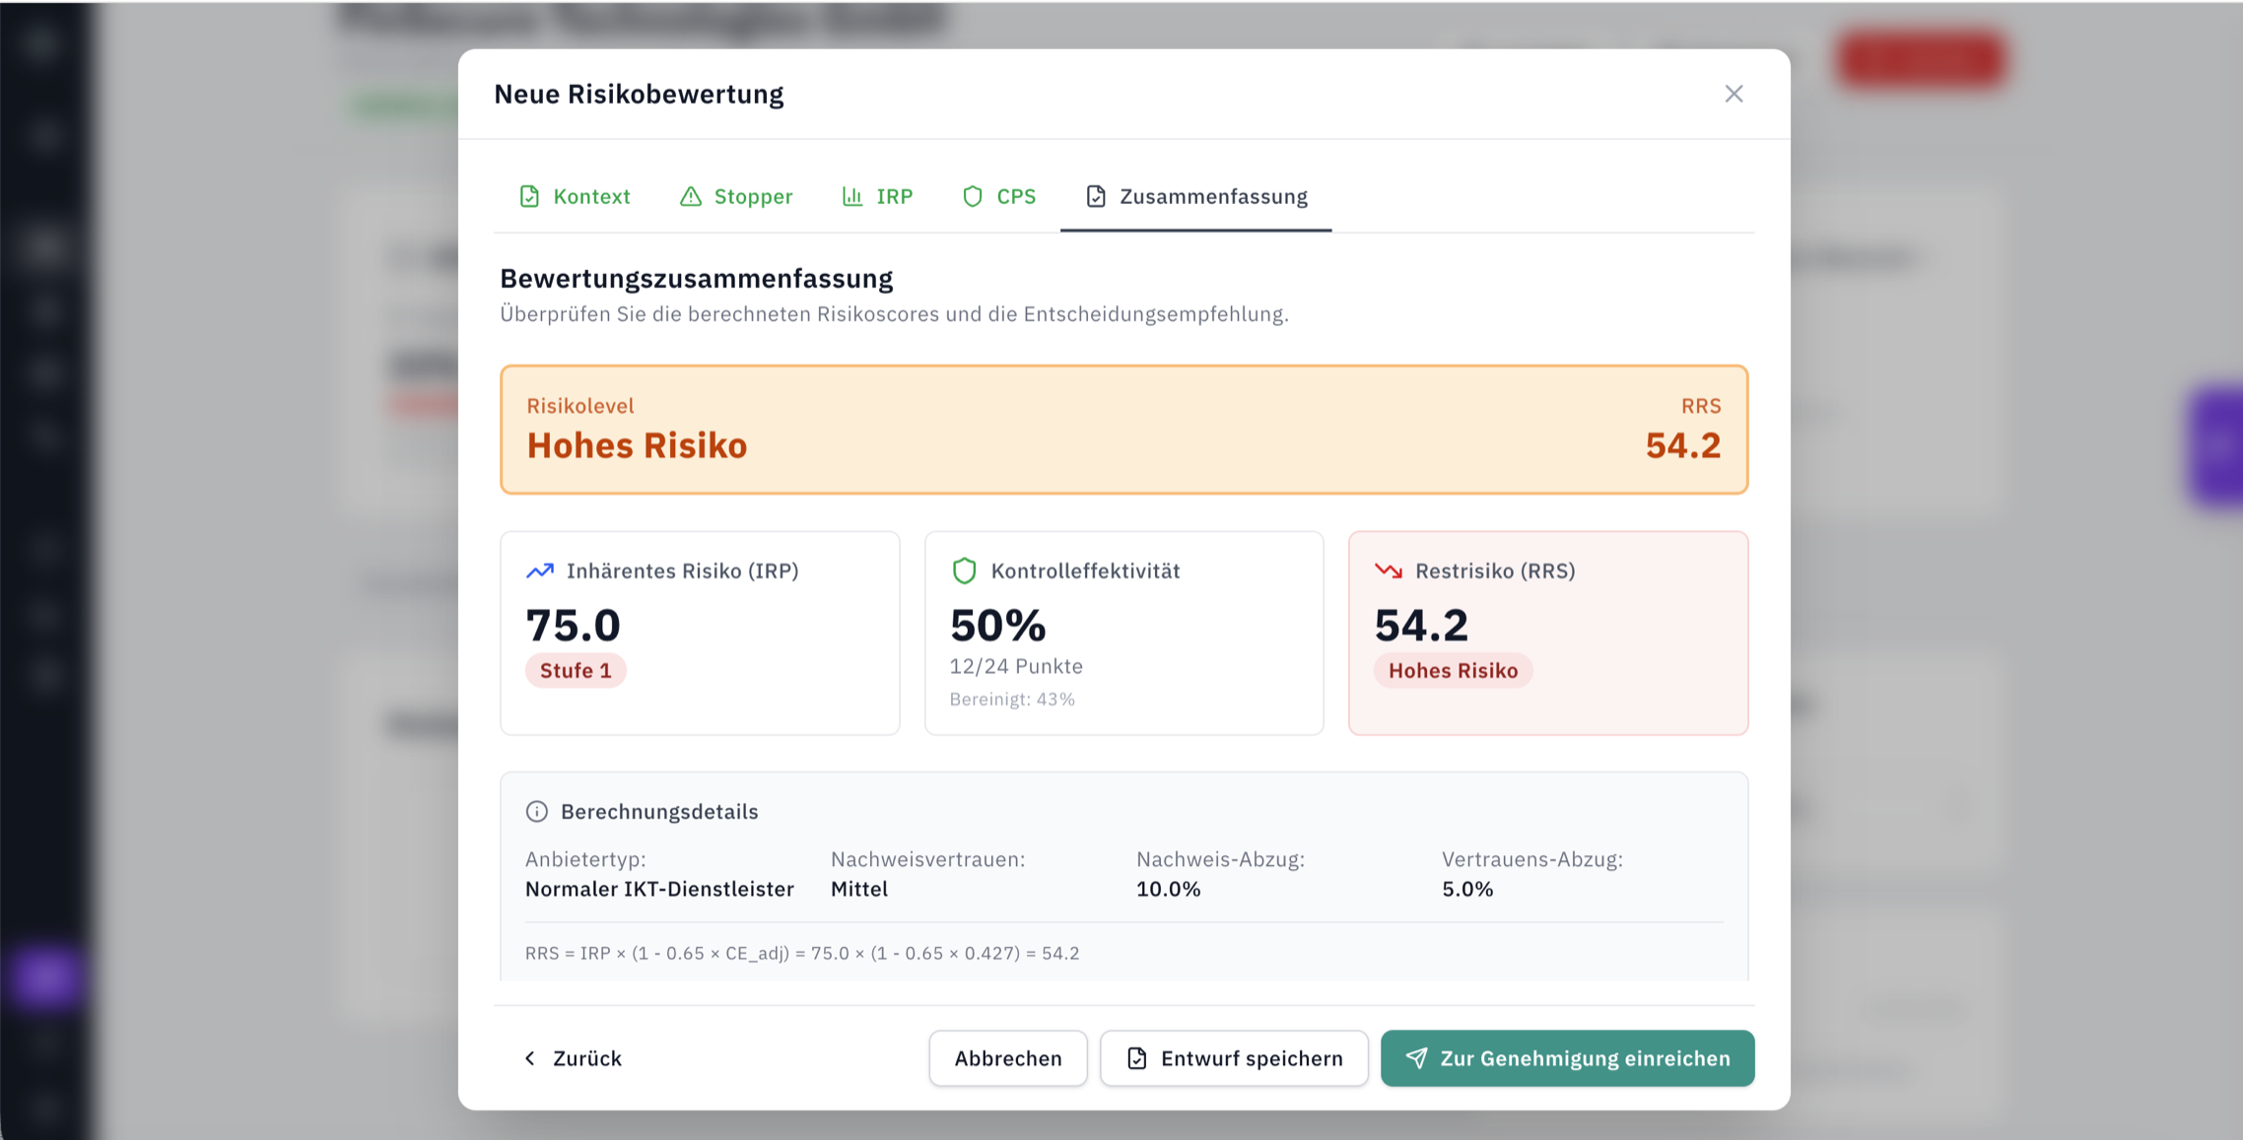Close the Neue Risikobewertung dialog
The height and width of the screenshot is (1140, 2243).
tap(1733, 94)
